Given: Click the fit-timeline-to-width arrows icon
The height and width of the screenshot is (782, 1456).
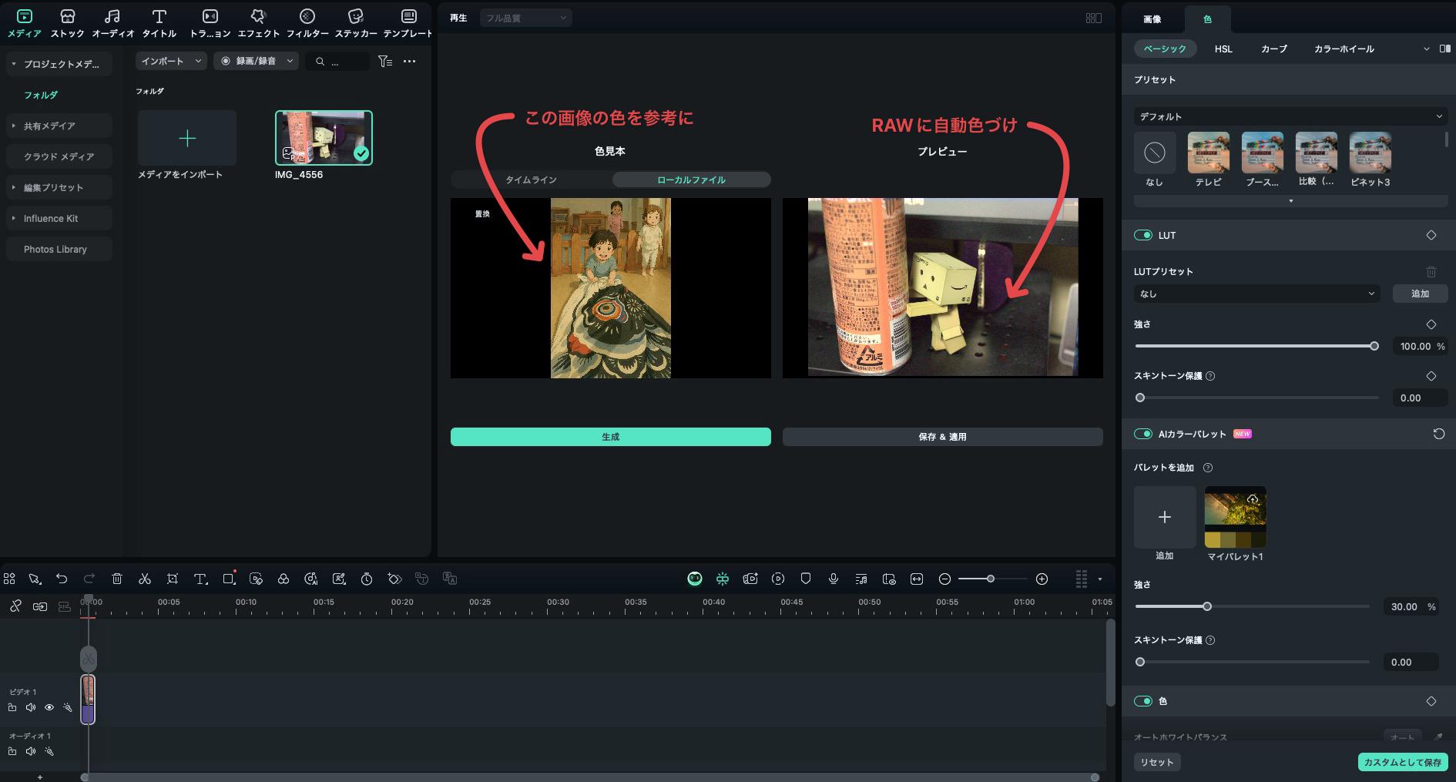Looking at the screenshot, I should pyautogui.click(x=917, y=579).
